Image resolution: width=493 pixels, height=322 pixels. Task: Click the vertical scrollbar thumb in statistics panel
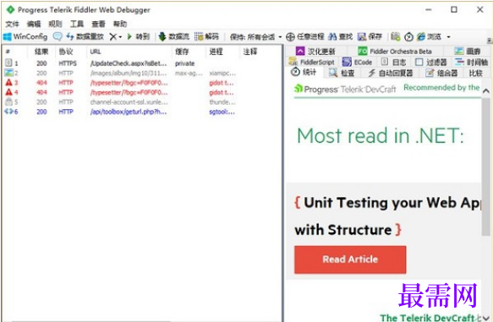coord(486,166)
